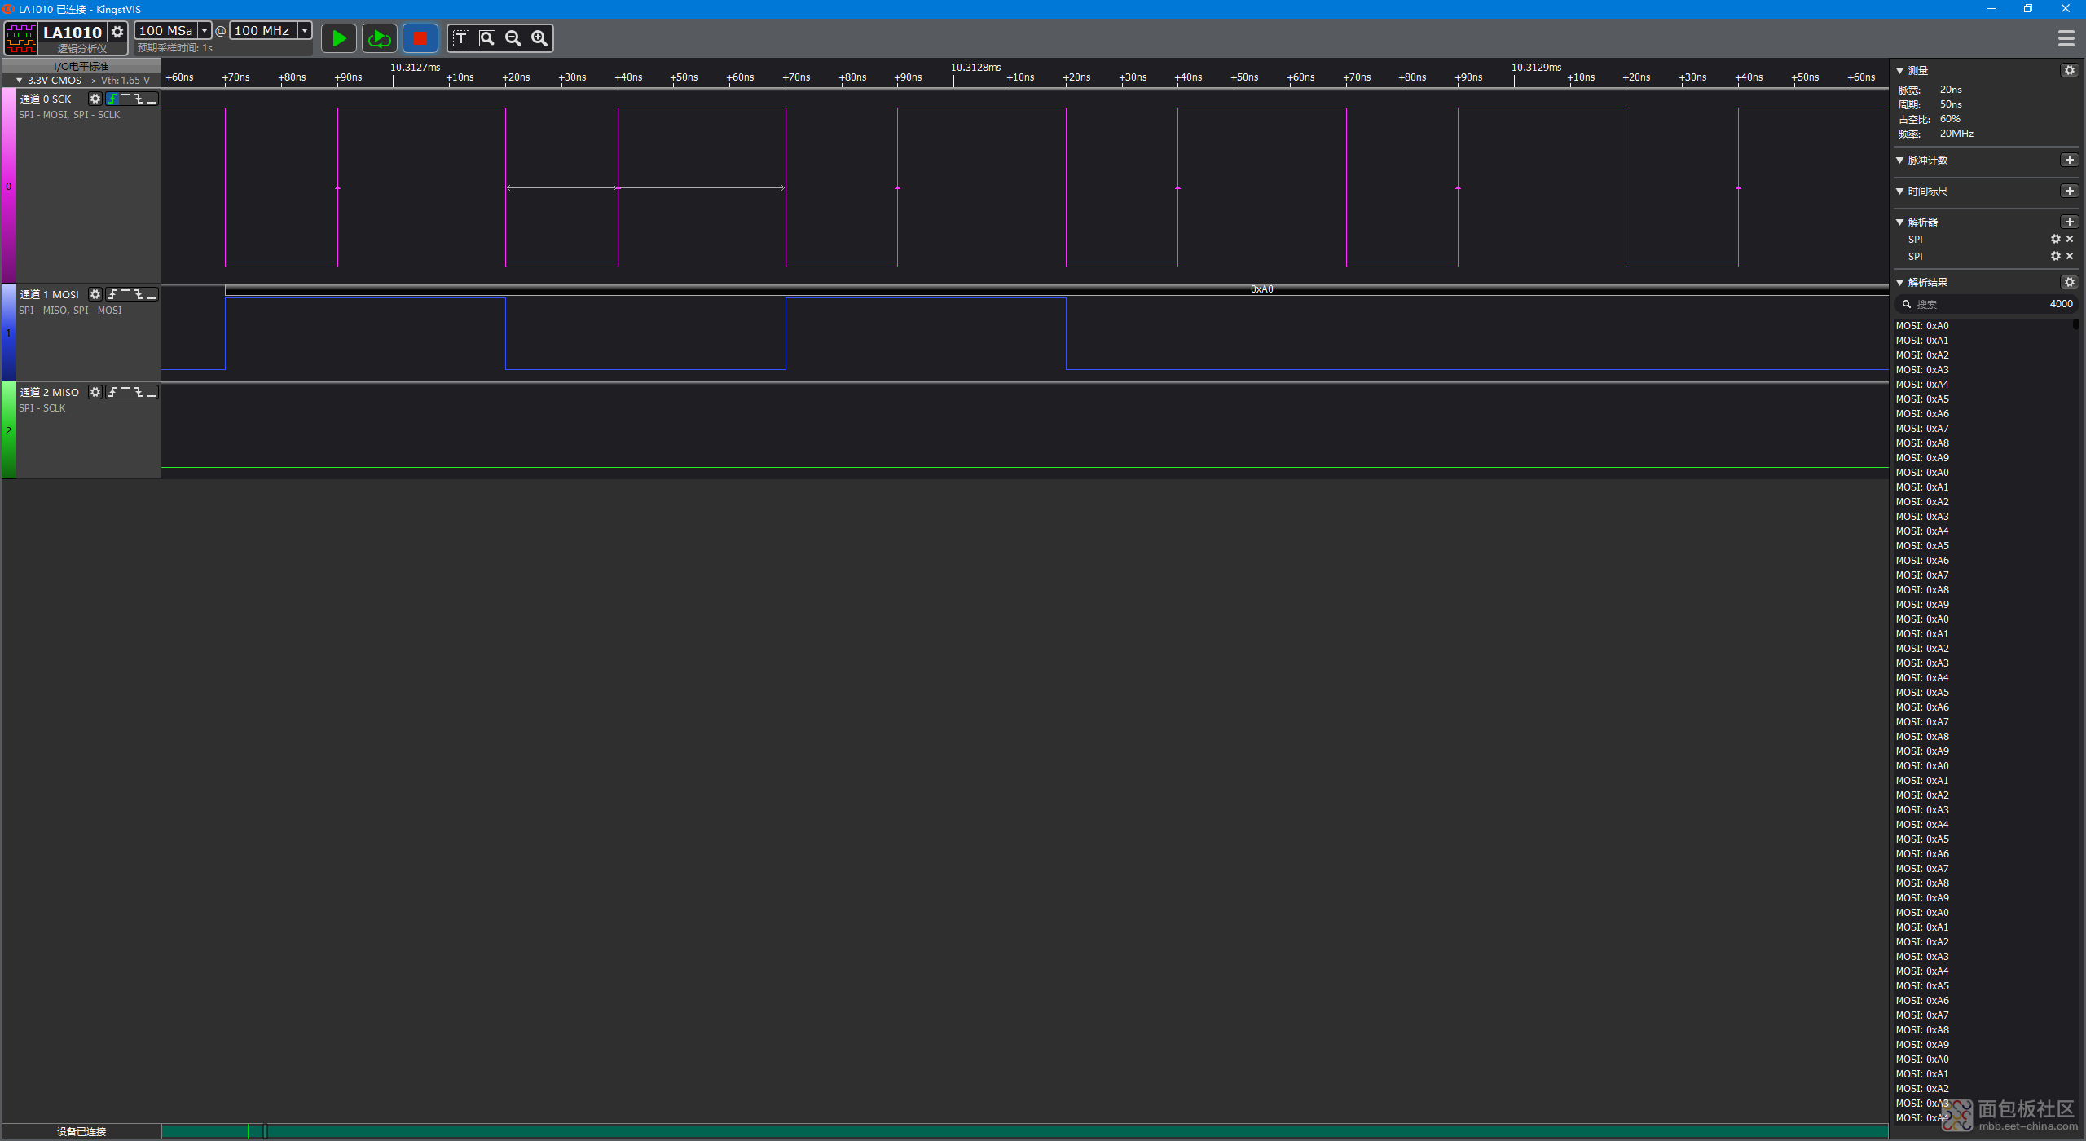
Task: Toggle falling-edge trigger on channel 0 SCK
Action: 139,99
